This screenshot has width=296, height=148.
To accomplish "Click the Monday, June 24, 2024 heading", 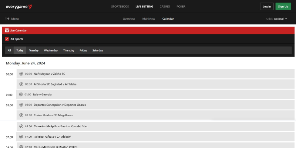I will [x=26, y=63].
